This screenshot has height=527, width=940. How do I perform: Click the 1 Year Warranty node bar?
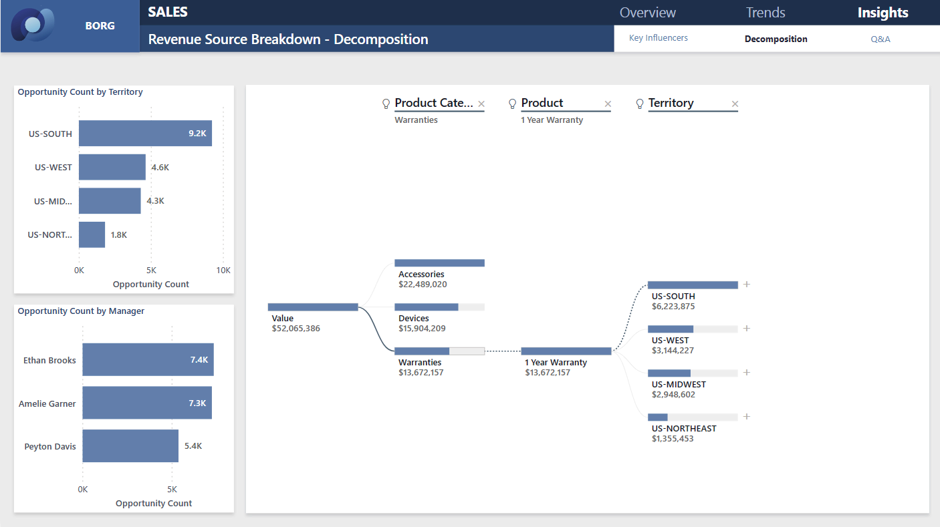click(566, 351)
